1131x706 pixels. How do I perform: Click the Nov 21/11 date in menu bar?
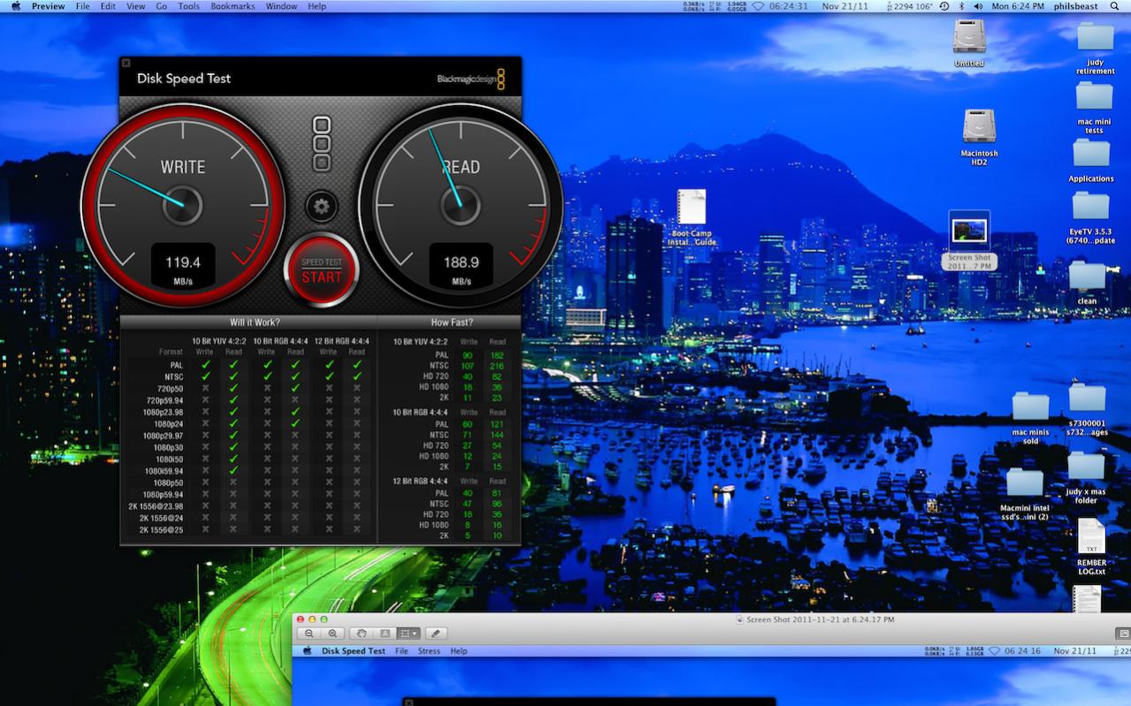coord(844,6)
